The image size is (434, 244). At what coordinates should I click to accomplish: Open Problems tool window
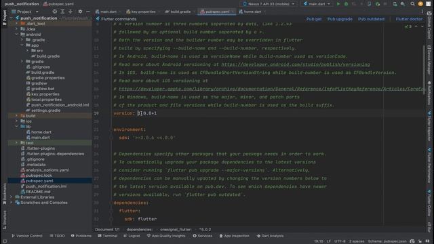click(x=81, y=236)
